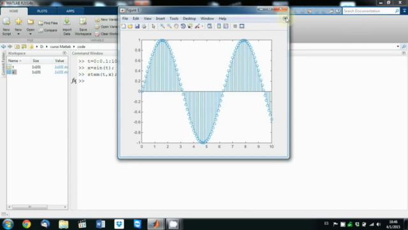Click the Up One Level folder icon

17,47
